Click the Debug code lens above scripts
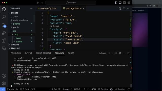The width and height of the screenshot is (162, 91). 55,26
